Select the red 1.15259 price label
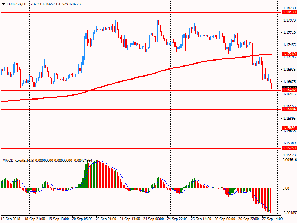This screenshot has height=223, width=297. point(289,148)
